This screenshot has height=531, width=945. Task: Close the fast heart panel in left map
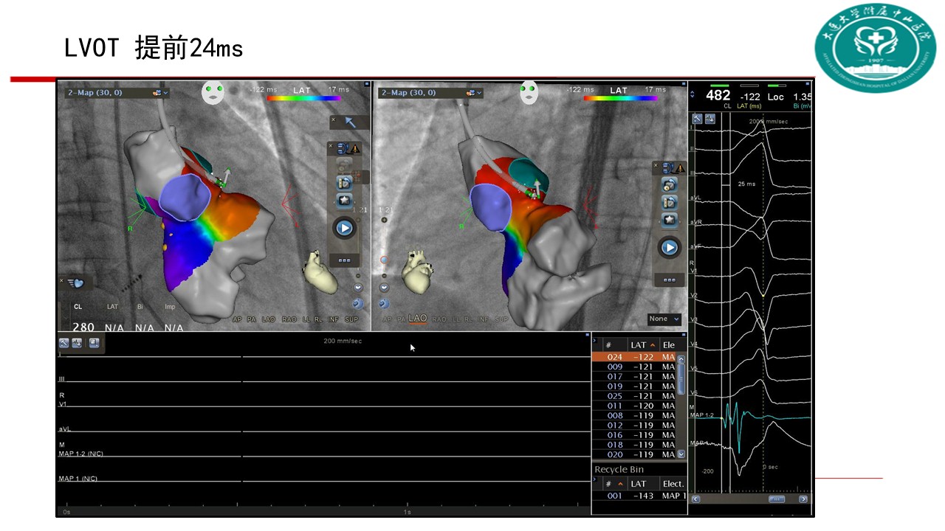62,280
